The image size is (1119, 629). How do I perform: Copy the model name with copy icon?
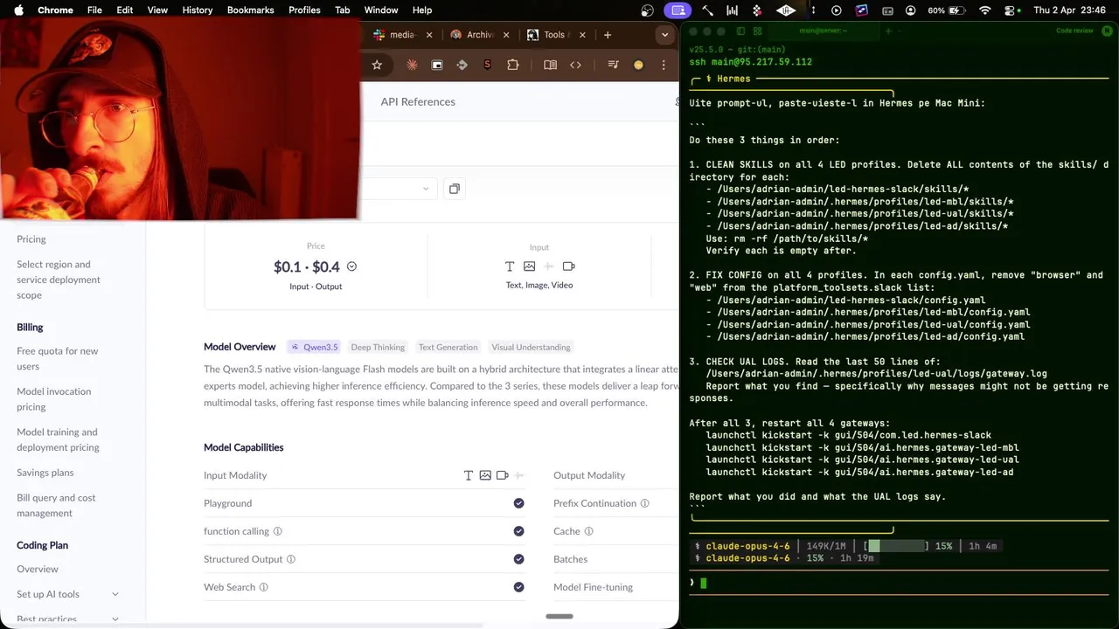click(455, 189)
